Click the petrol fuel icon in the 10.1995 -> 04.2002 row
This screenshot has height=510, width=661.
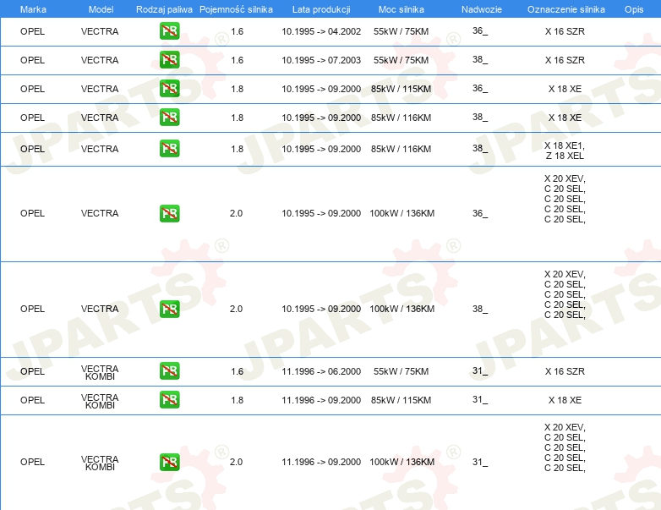coord(169,31)
